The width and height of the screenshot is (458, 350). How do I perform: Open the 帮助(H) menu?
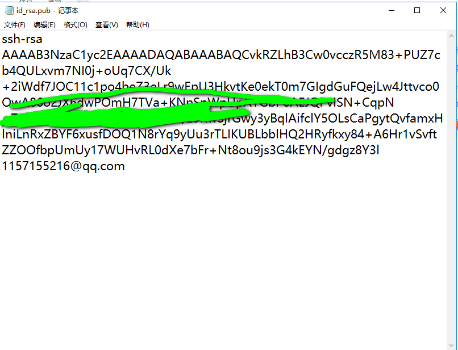pos(138,25)
